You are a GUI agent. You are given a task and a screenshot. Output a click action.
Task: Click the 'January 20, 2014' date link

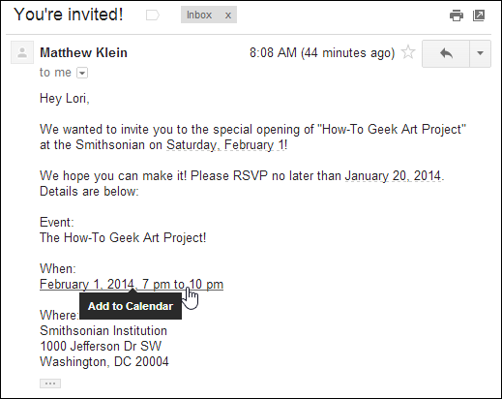click(393, 176)
